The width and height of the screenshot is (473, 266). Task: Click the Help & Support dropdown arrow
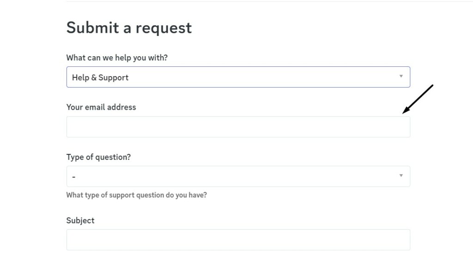point(401,77)
